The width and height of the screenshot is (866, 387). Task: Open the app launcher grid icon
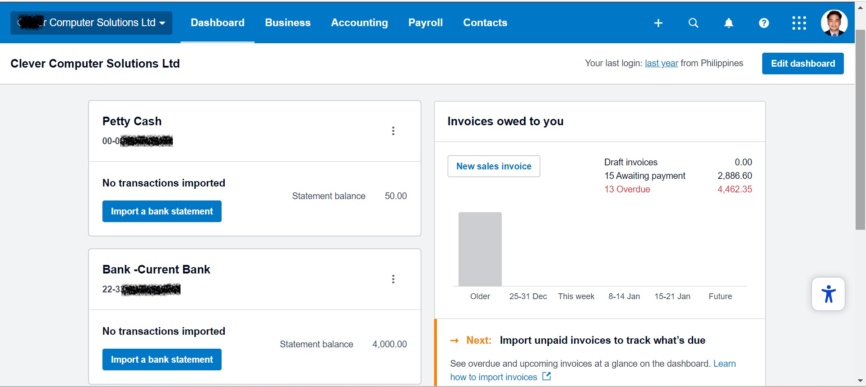pyautogui.click(x=799, y=23)
